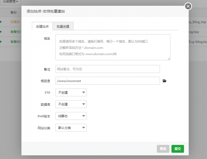Click the 备份 column header
This screenshot has height=159, width=207.
14,12
